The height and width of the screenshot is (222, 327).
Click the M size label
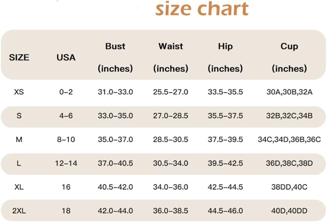pos(19,139)
